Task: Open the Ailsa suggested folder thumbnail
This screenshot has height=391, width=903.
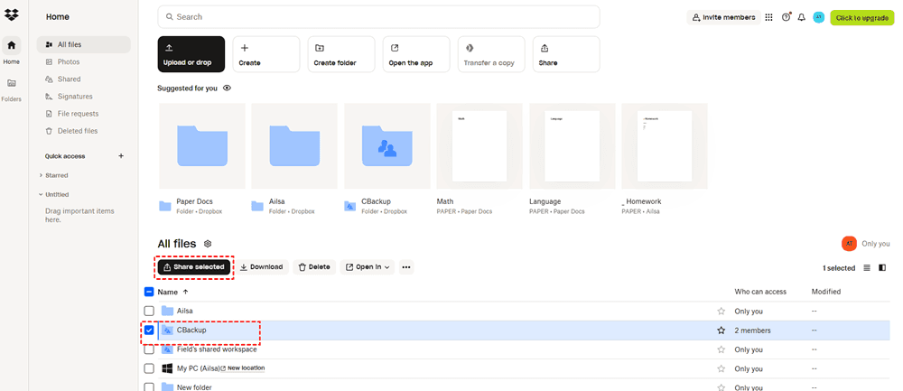Action: pos(294,146)
